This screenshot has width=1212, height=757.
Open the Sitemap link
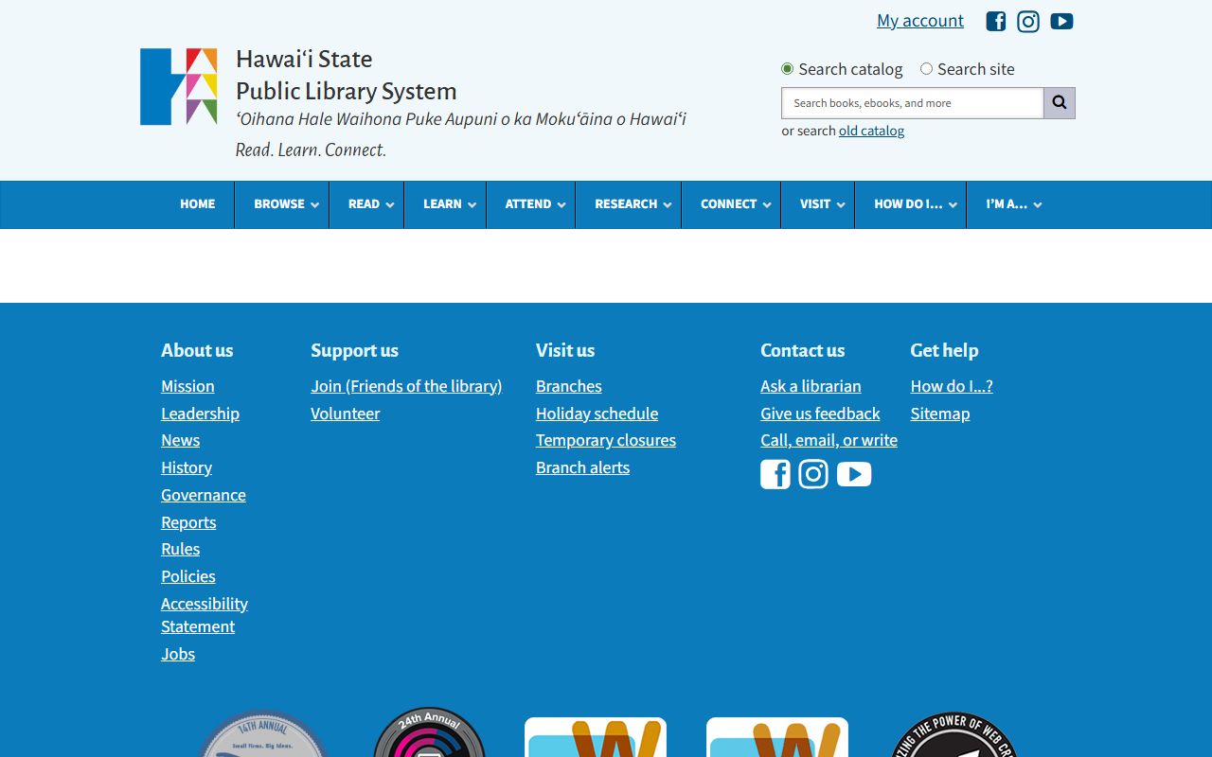click(940, 414)
